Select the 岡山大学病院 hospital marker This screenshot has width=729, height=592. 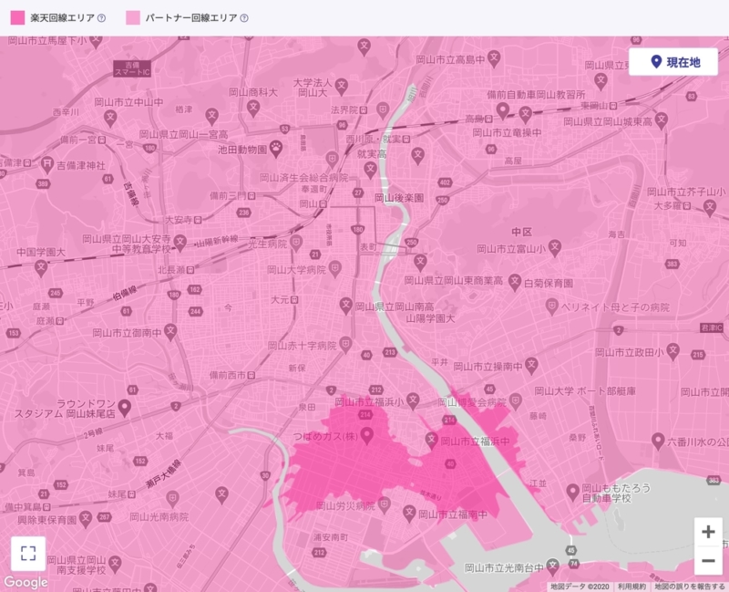(x=334, y=268)
